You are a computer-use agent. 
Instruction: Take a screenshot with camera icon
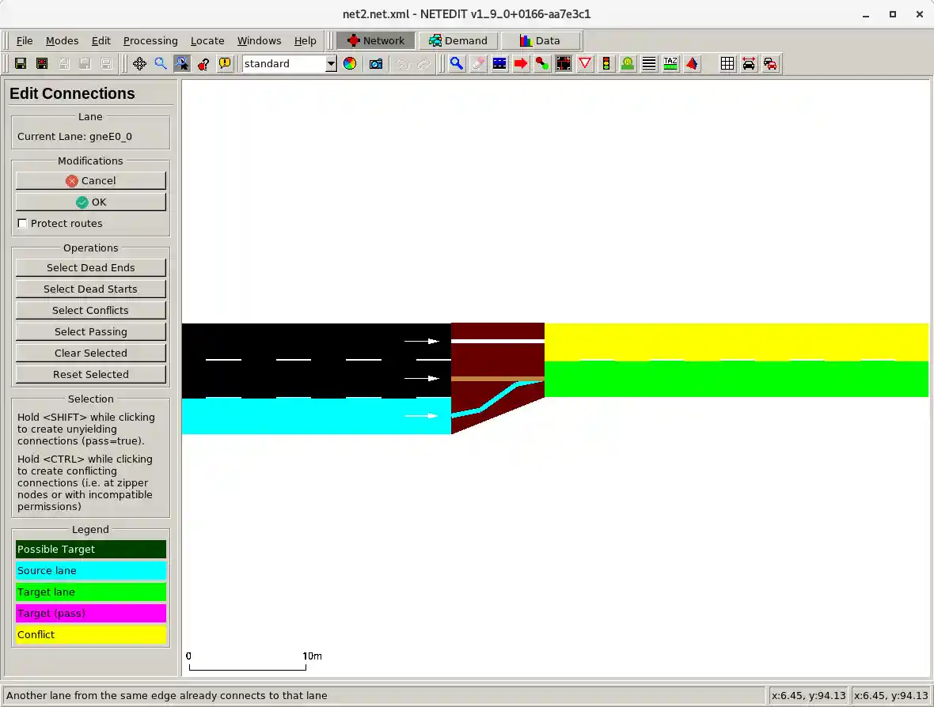pyautogui.click(x=376, y=64)
